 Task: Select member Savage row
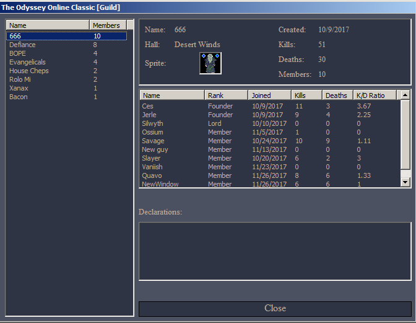click(153, 141)
